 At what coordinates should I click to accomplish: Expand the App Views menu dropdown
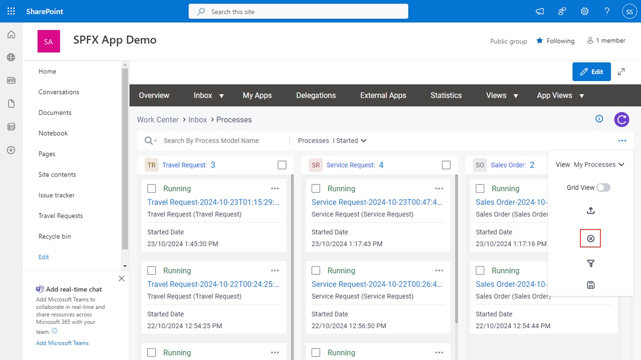point(581,95)
